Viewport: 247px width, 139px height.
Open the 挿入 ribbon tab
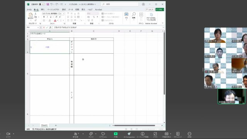tap(43, 10)
